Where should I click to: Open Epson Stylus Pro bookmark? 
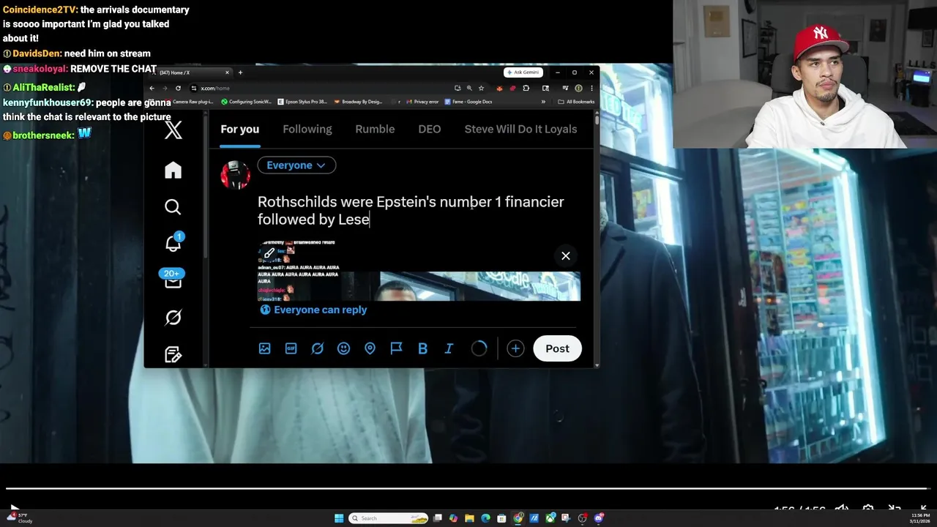coord(302,102)
